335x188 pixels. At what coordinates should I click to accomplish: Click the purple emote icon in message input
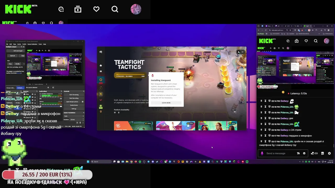[x=262, y=153]
